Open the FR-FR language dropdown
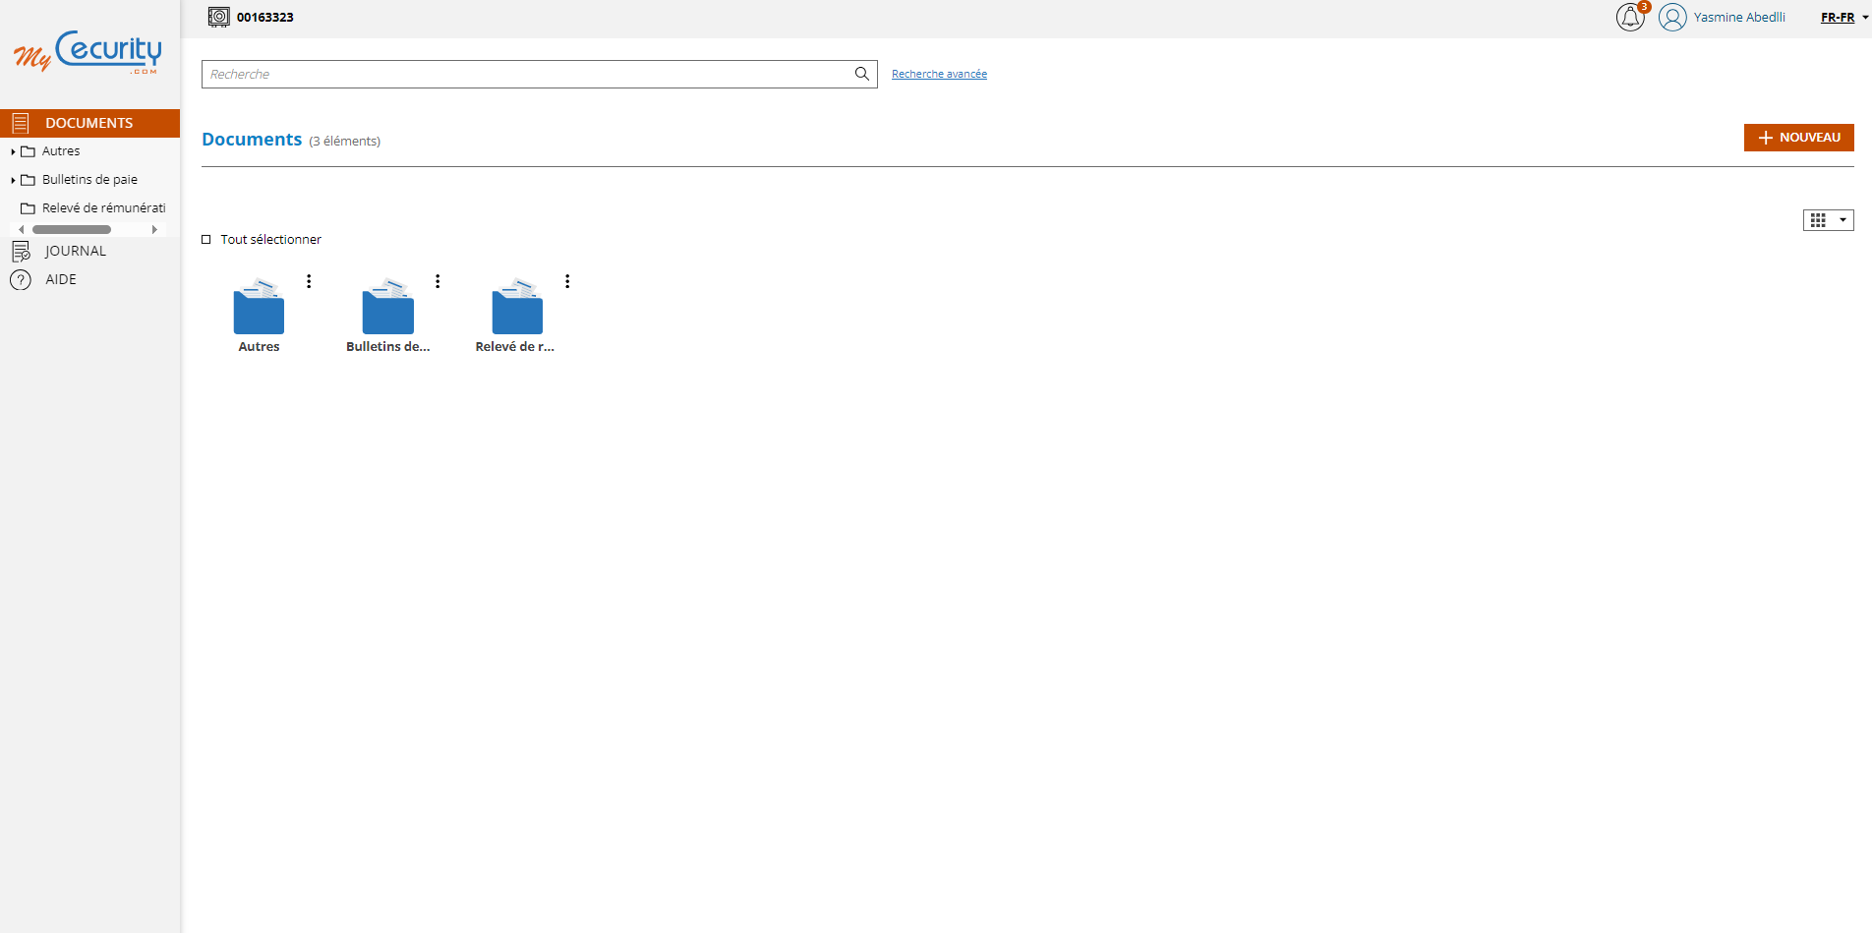This screenshot has height=933, width=1872. pos(1843,18)
